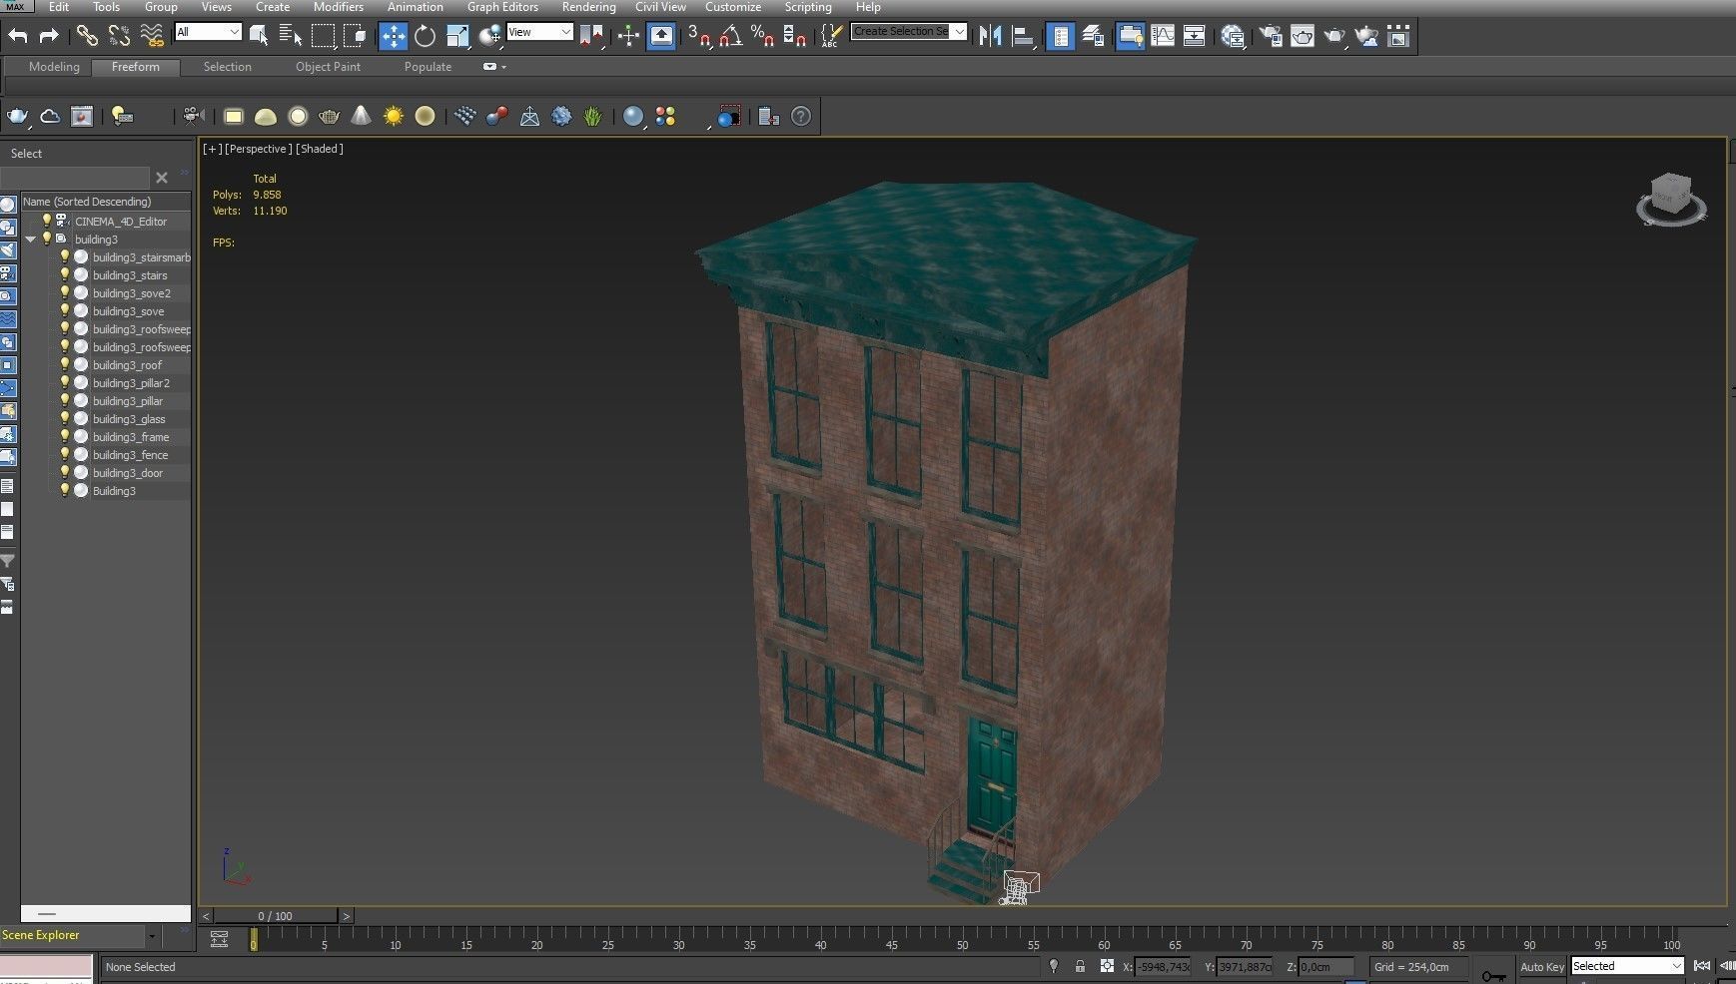Toggle the Window/Crossing selection icon
The height and width of the screenshot is (984, 1736).
pyautogui.click(x=355, y=36)
